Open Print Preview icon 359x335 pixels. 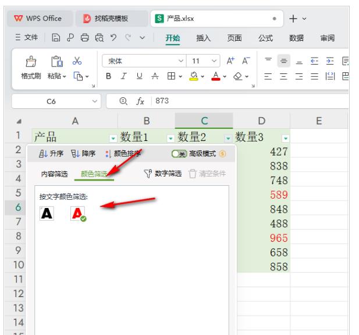click(99, 37)
